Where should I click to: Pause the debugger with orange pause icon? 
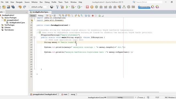[x=92, y=7]
